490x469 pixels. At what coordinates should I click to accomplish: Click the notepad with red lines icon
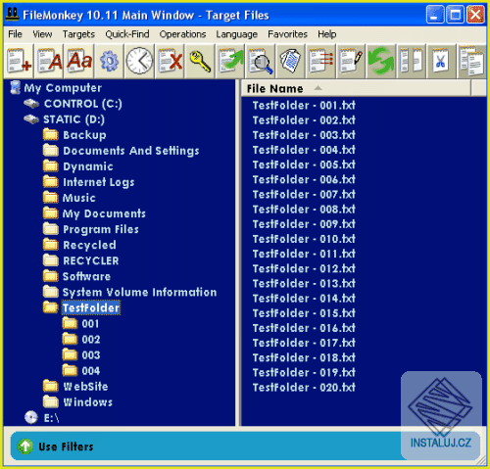click(x=320, y=61)
